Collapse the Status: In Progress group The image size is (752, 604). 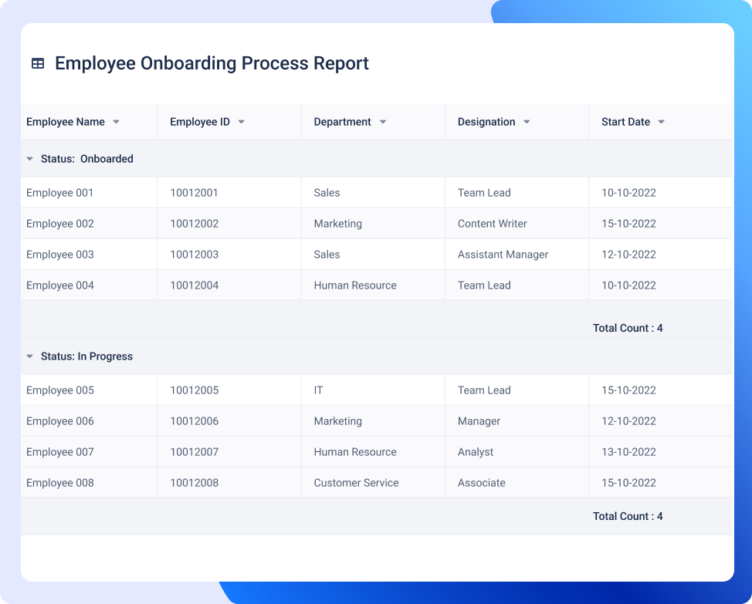click(30, 356)
